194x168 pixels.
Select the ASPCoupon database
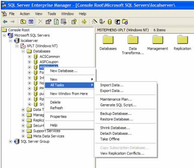click(x=49, y=62)
